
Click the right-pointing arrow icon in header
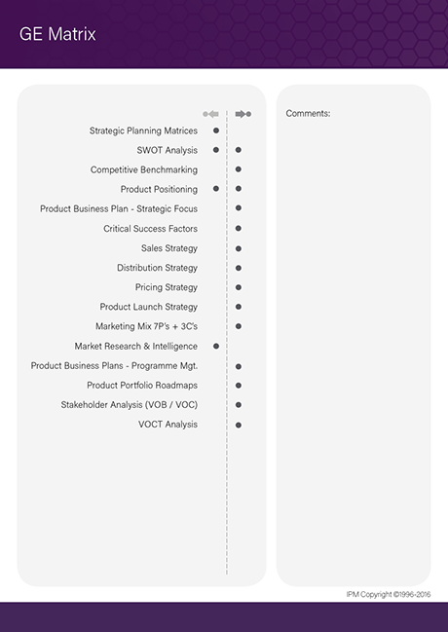click(243, 114)
